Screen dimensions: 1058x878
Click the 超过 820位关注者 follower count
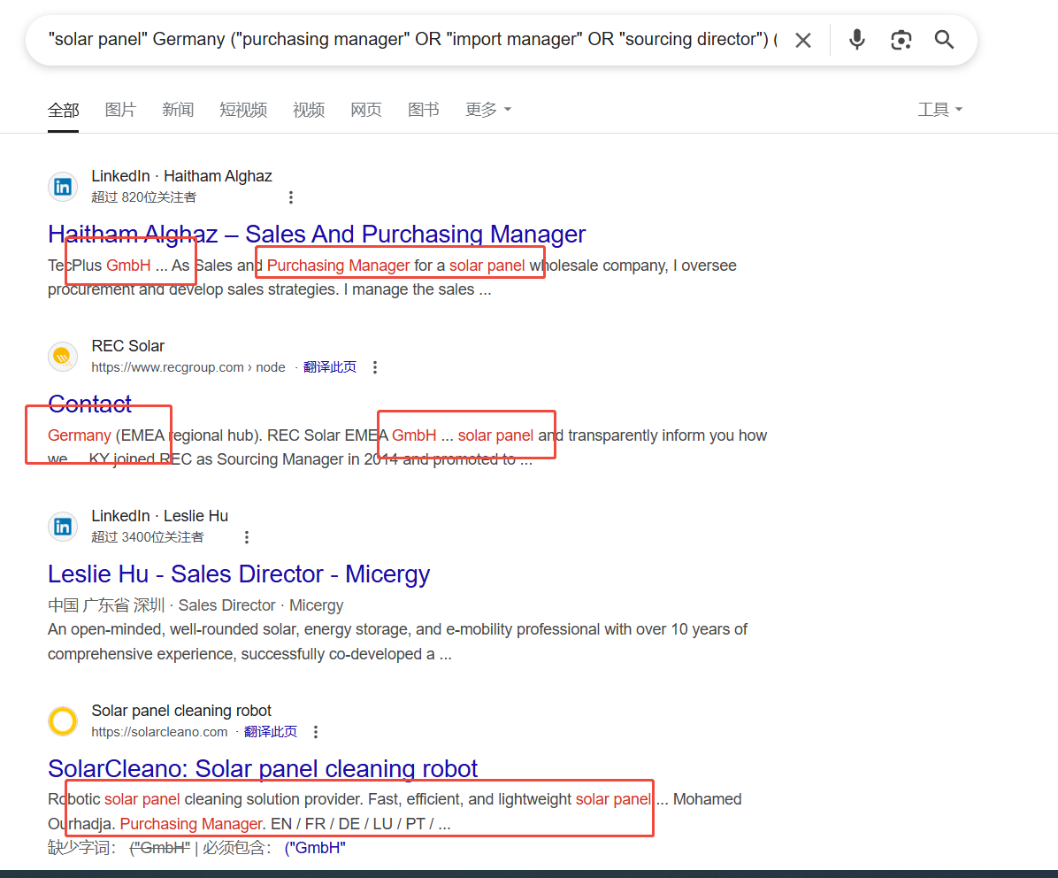coord(143,197)
